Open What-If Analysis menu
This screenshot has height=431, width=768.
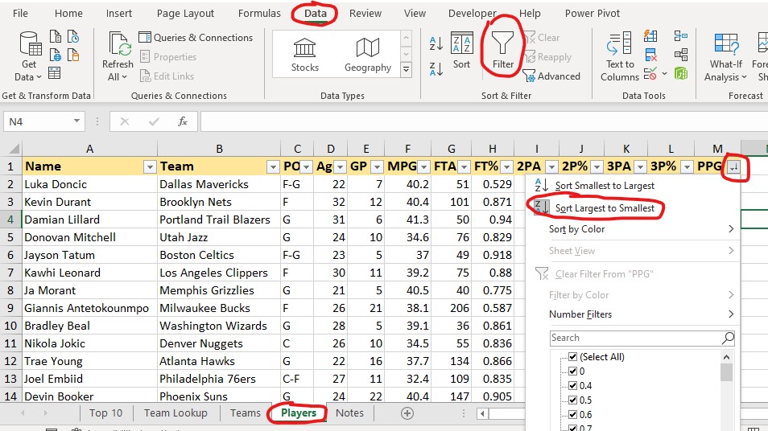(x=726, y=56)
